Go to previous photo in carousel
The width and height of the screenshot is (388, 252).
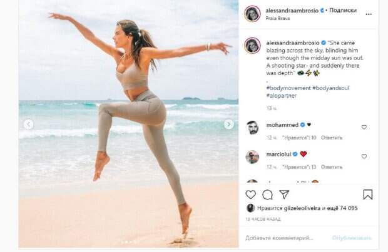pos(28,124)
